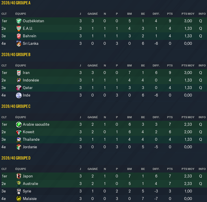Click the Bahreïn team badge icon

pos(19,36)
